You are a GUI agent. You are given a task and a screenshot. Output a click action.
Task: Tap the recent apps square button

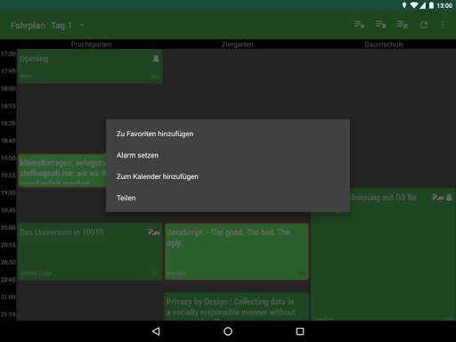click(300, 331)
